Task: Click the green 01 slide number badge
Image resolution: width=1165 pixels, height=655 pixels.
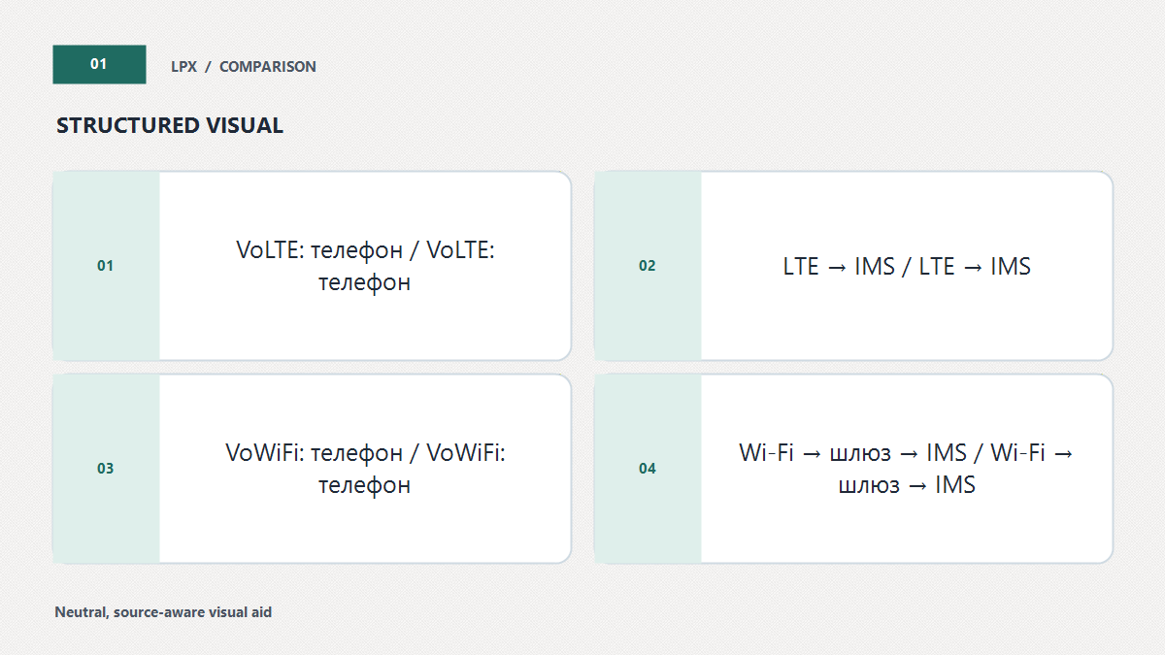Action: point(99,64)
